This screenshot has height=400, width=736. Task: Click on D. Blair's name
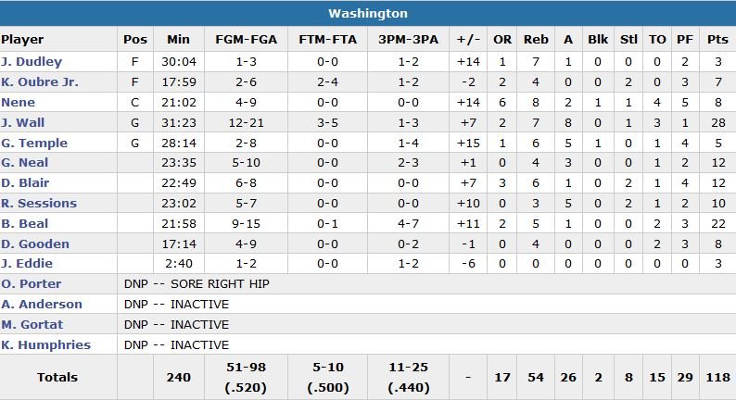[25, 183]
